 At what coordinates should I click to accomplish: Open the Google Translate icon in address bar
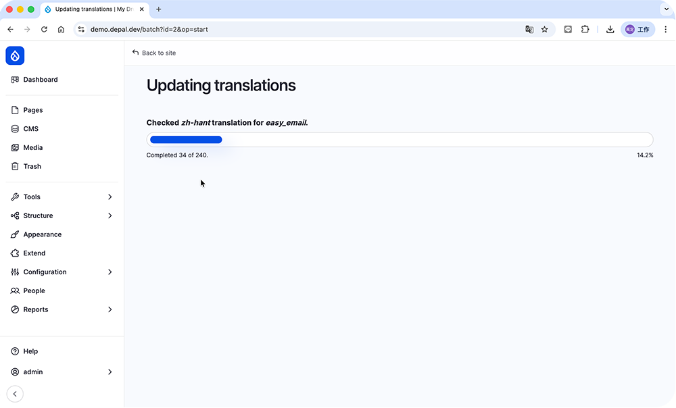[529, 30]
